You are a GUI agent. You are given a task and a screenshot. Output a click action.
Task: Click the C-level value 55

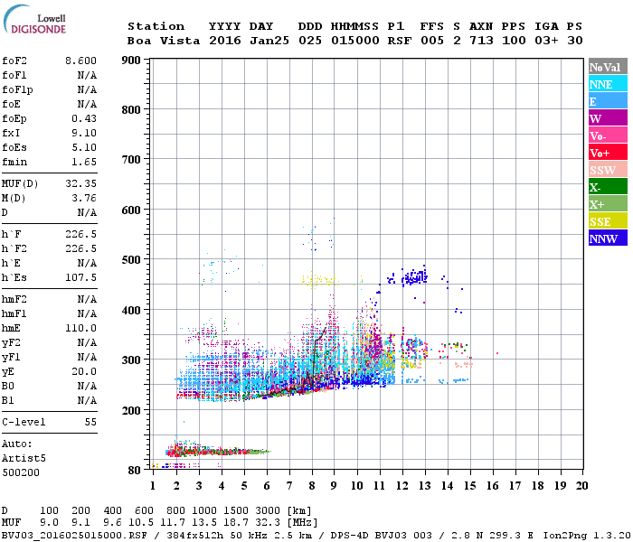point(90,422)
